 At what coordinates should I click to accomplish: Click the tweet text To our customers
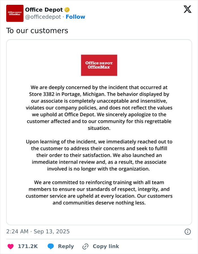pos(37,31)
